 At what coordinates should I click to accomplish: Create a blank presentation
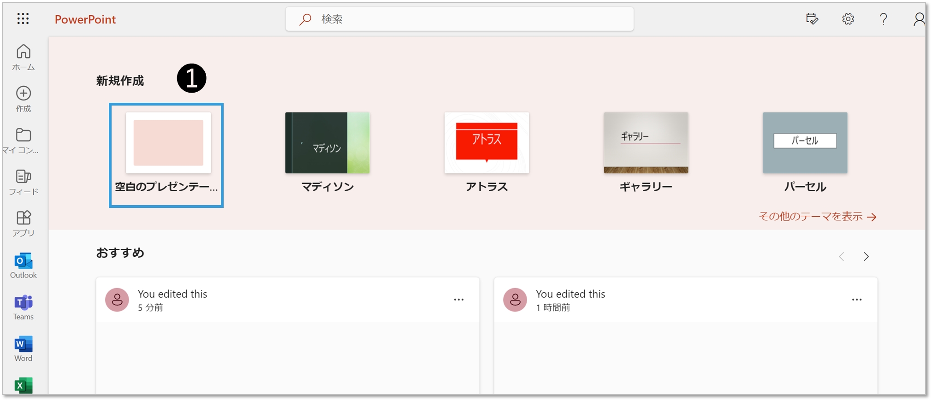(168, 143)
